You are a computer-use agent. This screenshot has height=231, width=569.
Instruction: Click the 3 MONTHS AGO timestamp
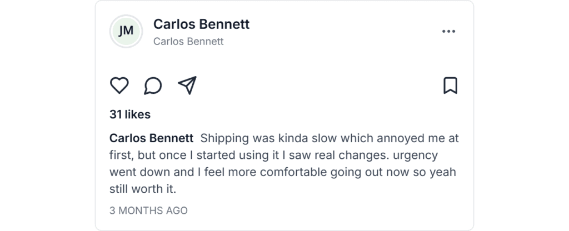[148, 210]
